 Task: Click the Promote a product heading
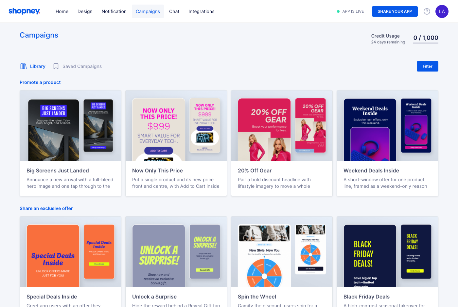[x=40, y=82]
